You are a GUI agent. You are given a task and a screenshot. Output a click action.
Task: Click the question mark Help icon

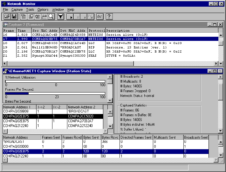coord(109,16)
